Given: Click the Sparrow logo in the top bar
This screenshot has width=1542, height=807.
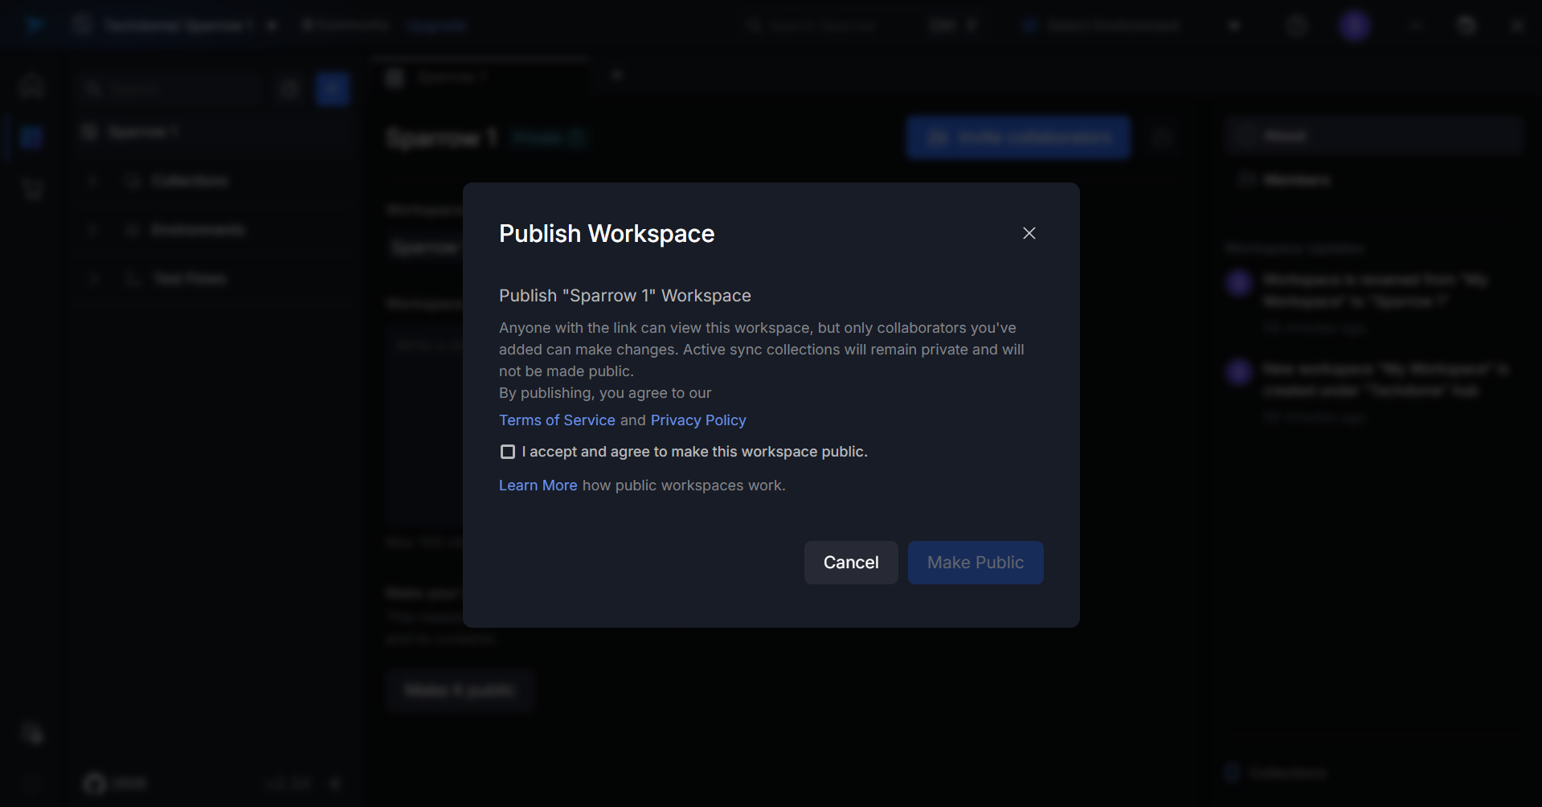Looking at the screenshot, I should point(35,26).
